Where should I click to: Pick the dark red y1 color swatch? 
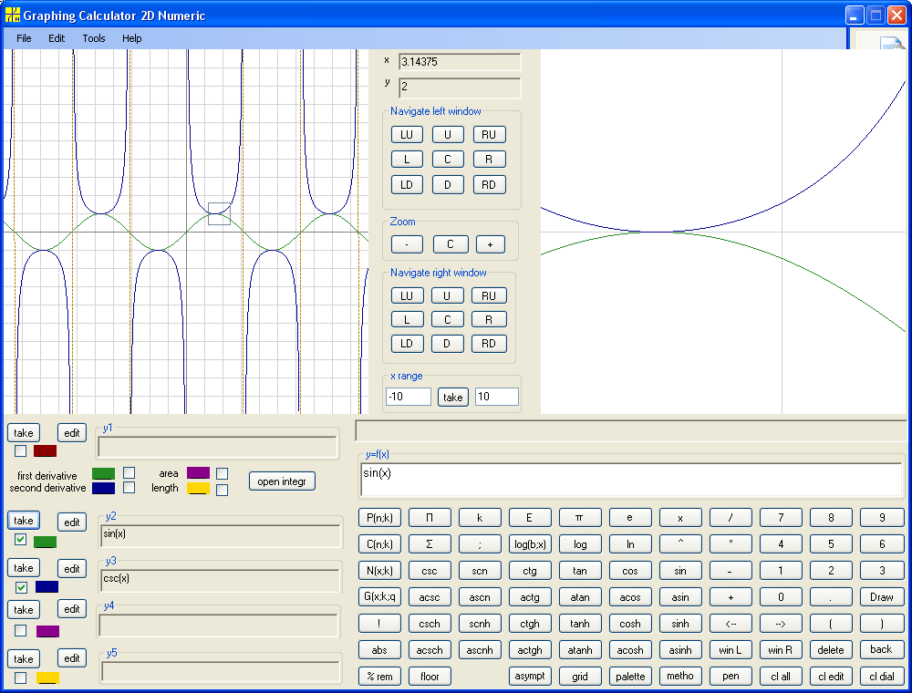[45, 450]
